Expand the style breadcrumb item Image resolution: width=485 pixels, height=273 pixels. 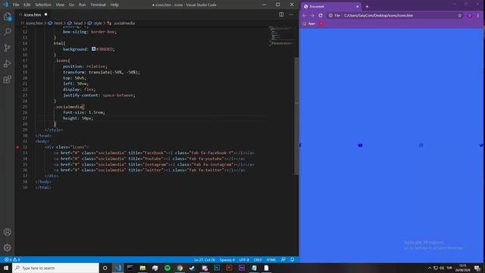tap(95, 23)
